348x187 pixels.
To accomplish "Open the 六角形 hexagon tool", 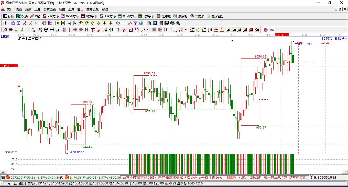I will 197,16.
